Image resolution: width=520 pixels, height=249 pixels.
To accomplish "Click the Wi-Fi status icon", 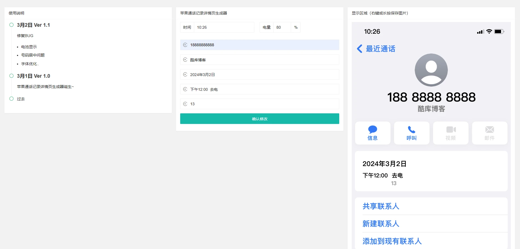I will (x=489, y=31).
